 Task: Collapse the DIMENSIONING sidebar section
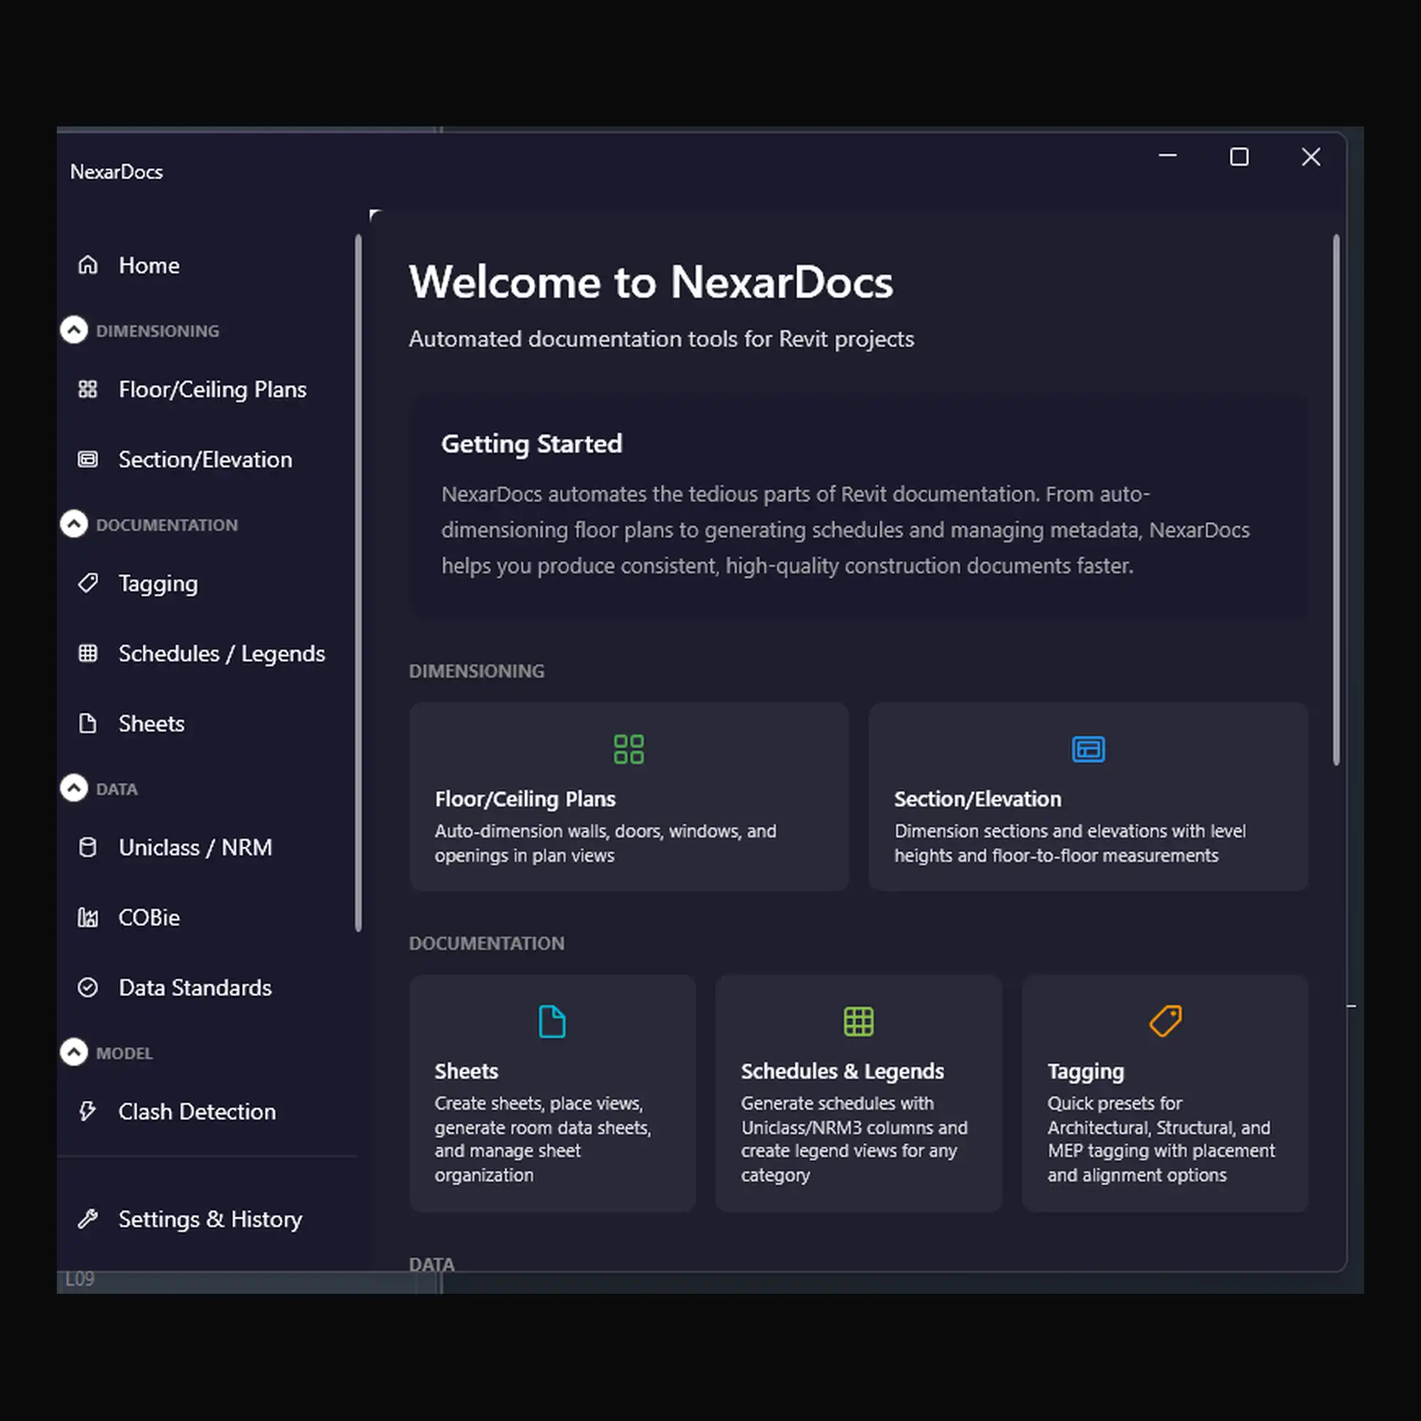point(74,330)
